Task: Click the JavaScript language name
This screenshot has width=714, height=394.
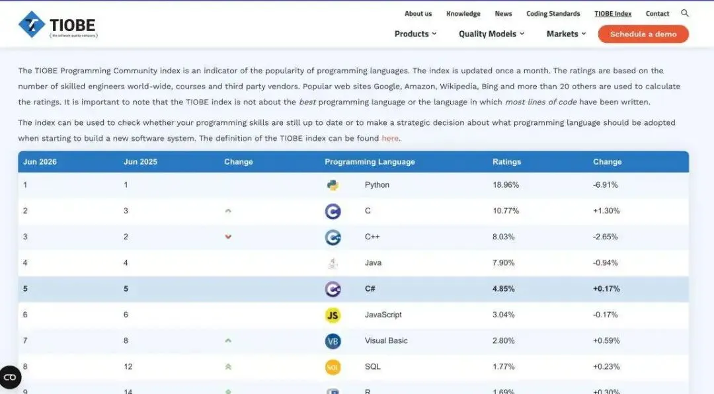Action: (x=383, y=315)
